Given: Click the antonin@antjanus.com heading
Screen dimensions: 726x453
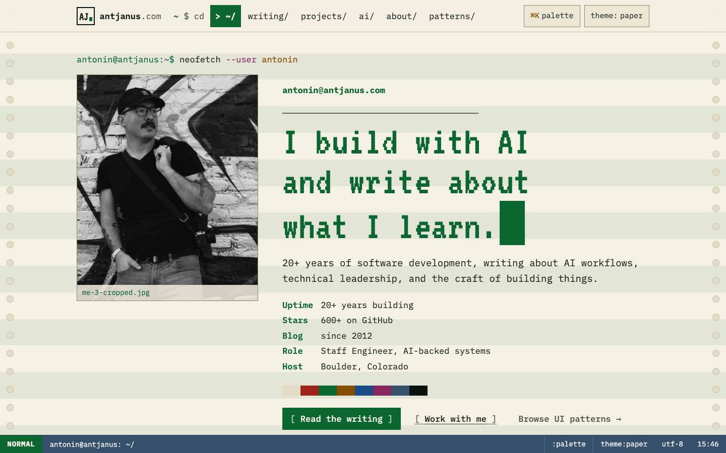Looking at the screenshot, I should click(x=334, y=90).
